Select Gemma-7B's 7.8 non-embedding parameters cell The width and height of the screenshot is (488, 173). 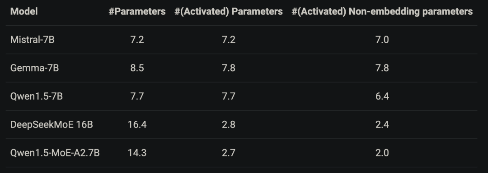pos(382,68)
